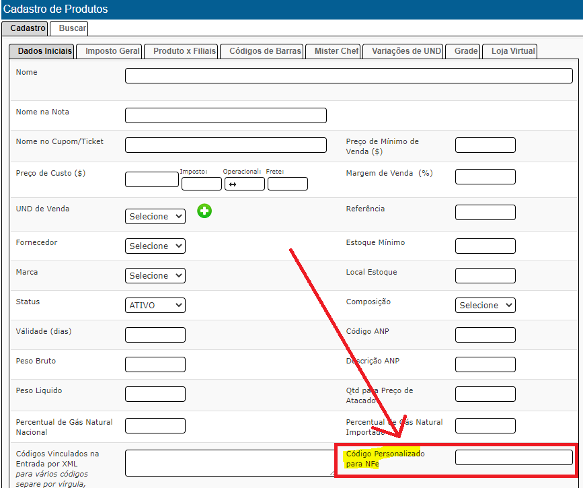The image size is (583, 488).
Task: Open the Imposto Geral tab
Action: (112, 51)
